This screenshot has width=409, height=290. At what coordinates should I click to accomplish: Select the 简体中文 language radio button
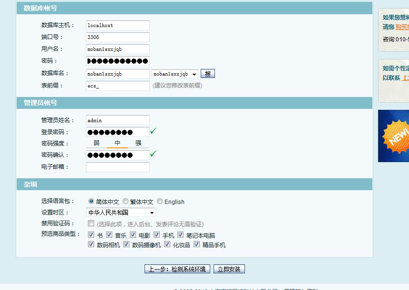pos(91,201)
